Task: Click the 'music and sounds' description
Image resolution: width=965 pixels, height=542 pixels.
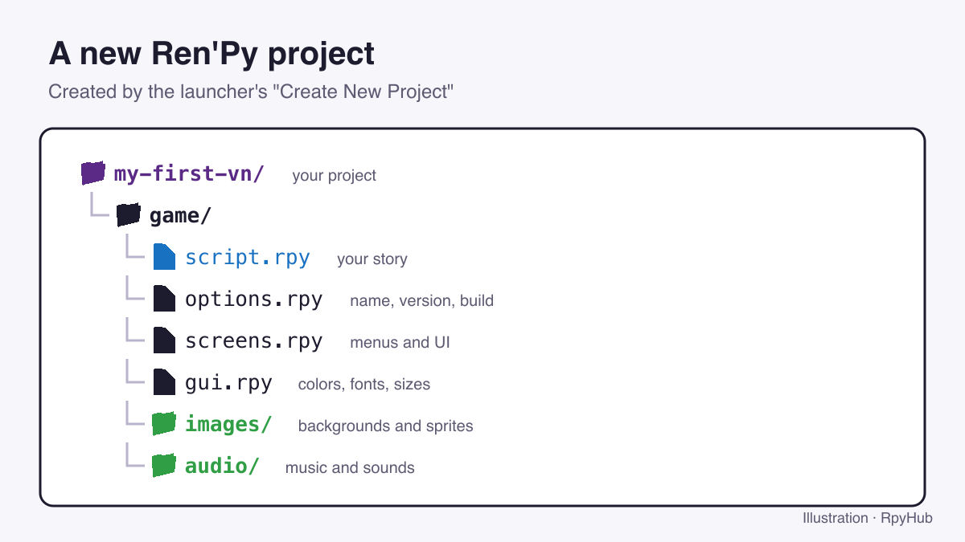Action: (x=350, y=467)
